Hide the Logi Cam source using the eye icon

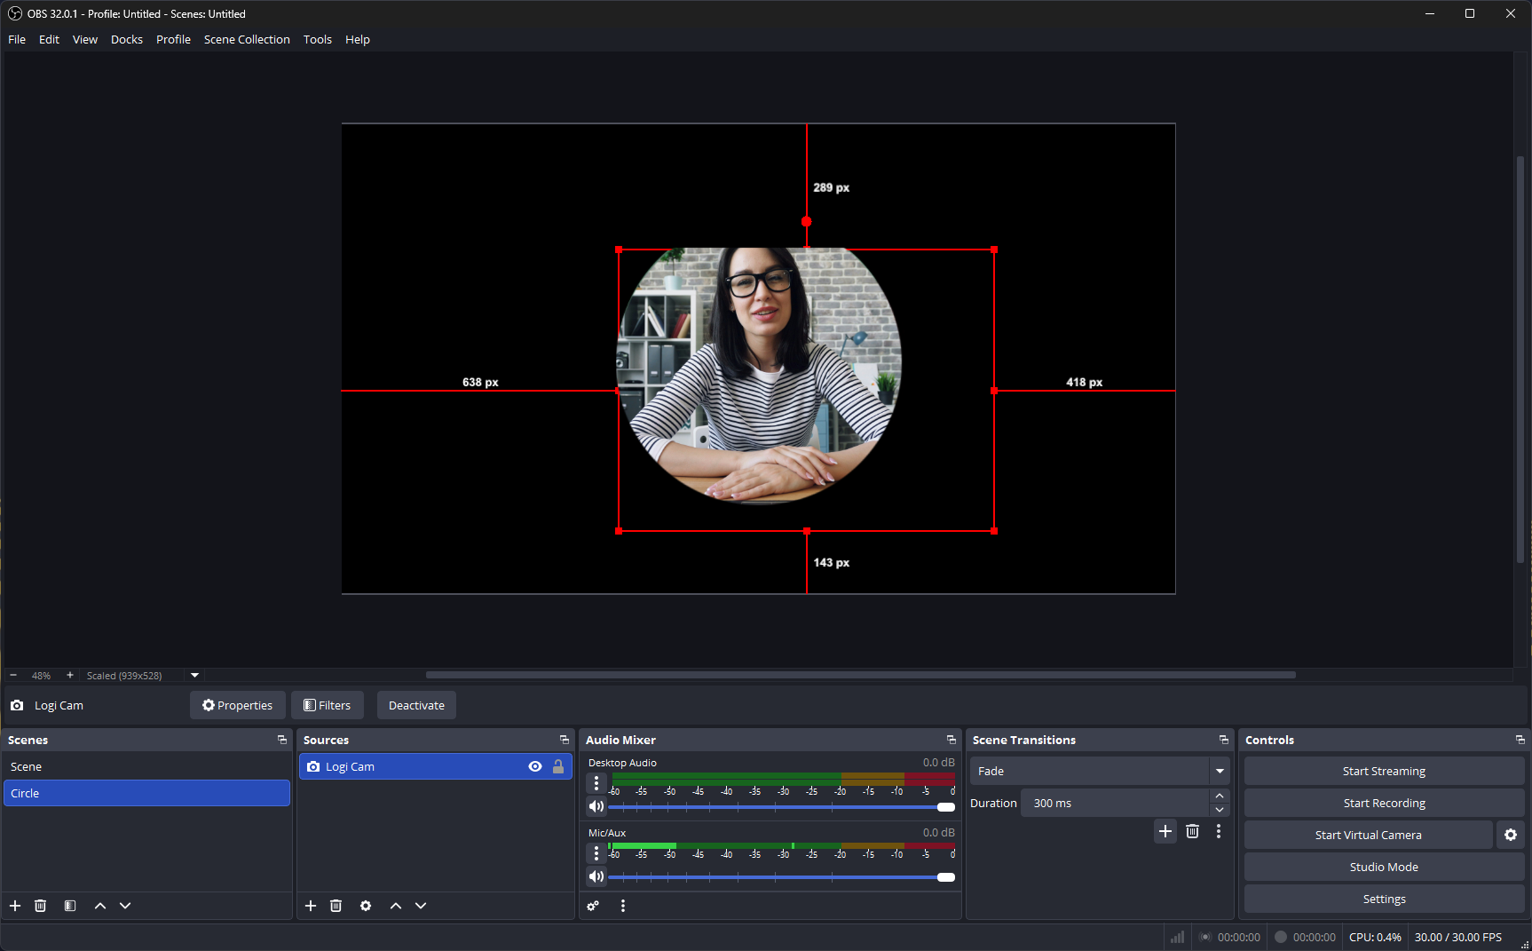[535, 766]
